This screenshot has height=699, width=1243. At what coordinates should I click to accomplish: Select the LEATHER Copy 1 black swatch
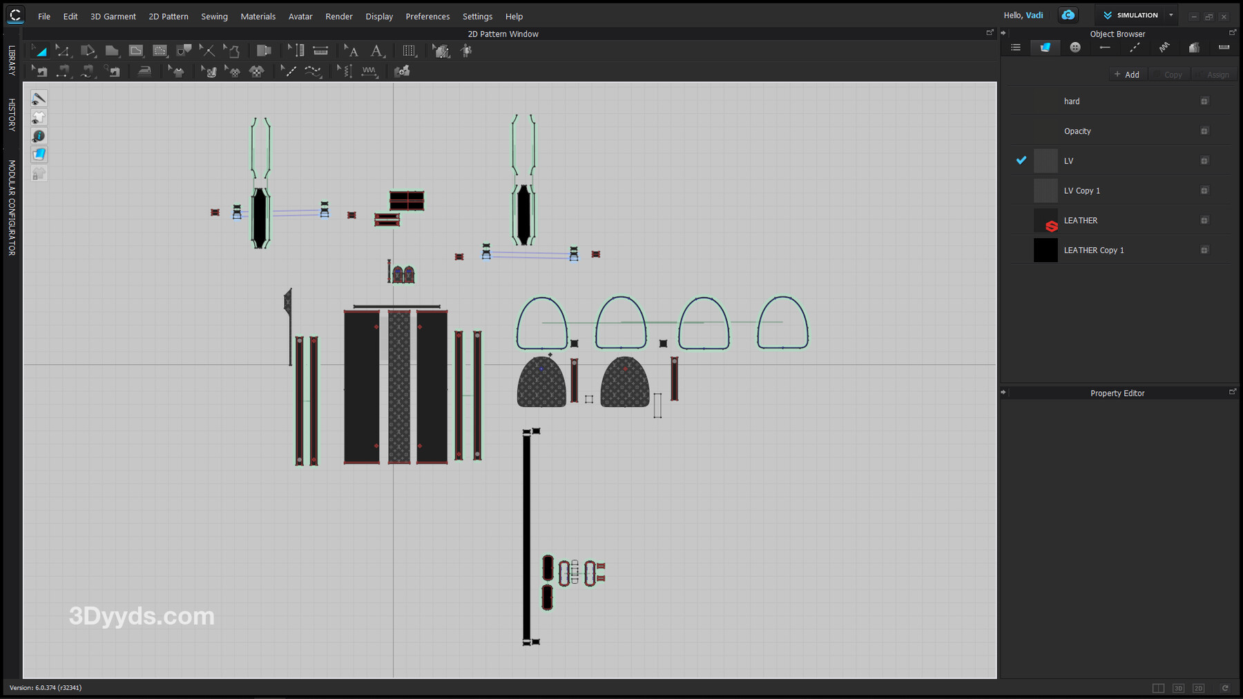(x=1046, y=250)
